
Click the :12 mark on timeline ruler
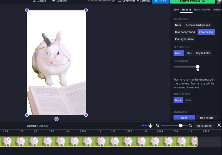pos(113,131)
